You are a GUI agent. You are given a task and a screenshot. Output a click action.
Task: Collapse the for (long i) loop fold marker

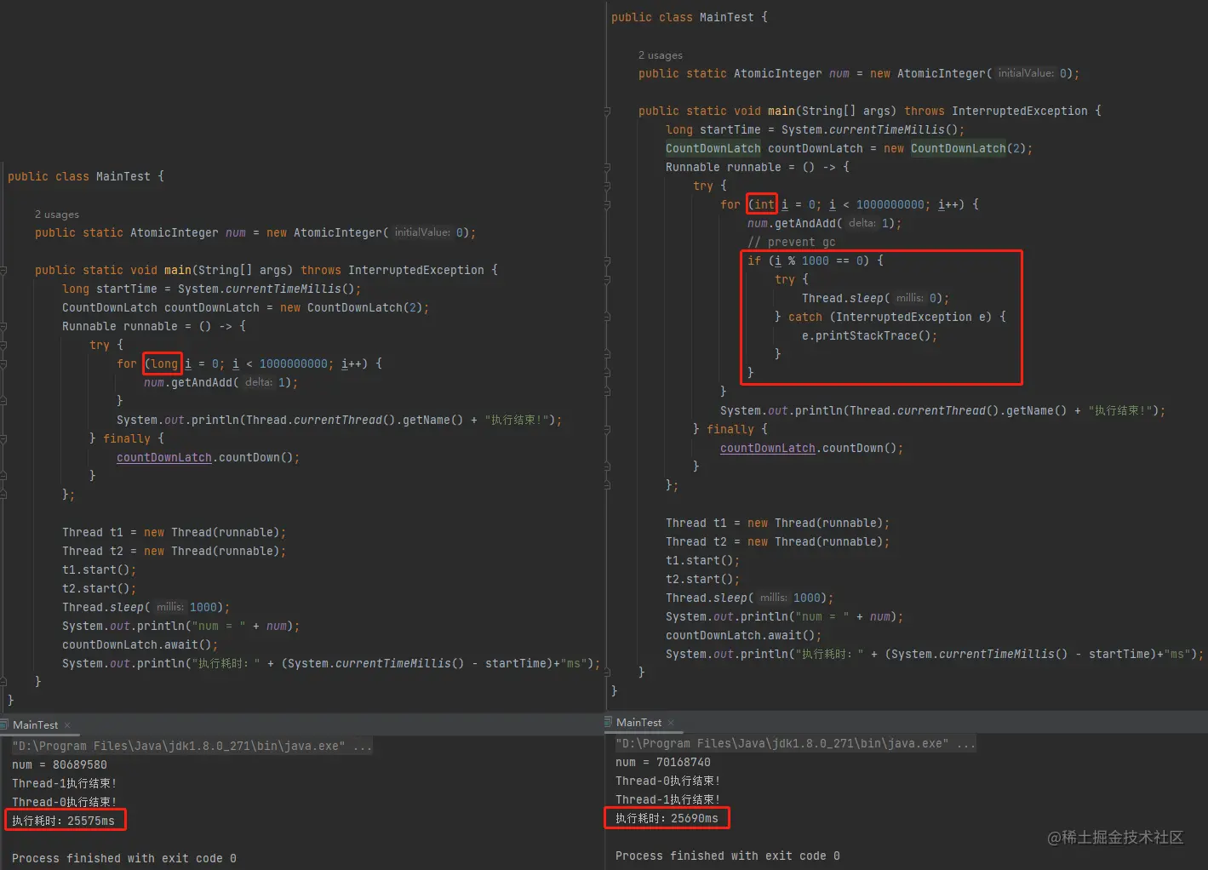coord(3,363)
